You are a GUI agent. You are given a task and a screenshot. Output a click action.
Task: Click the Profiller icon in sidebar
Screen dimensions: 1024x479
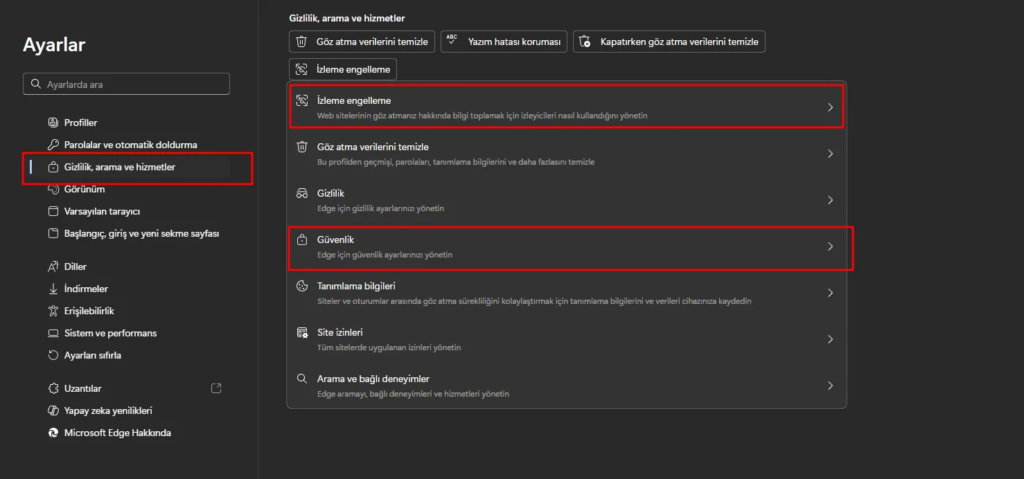click(x=53, y=123)
